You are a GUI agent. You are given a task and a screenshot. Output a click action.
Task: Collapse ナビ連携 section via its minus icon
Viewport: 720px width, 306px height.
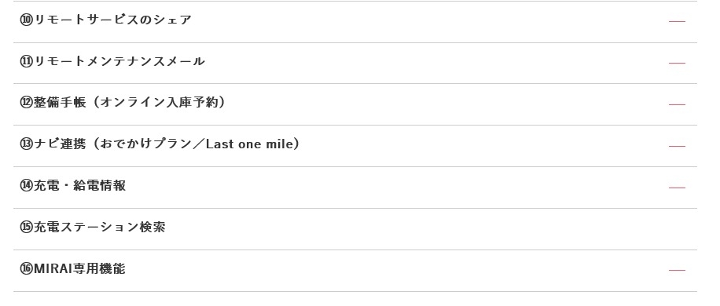pyautogui.click(x=677, y=146)
